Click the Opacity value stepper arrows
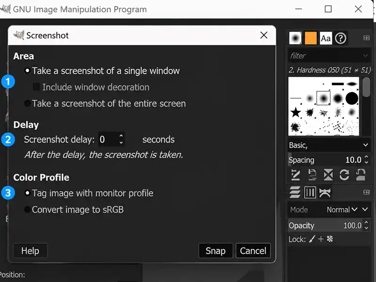376x282 pixels. click(366, 225)
